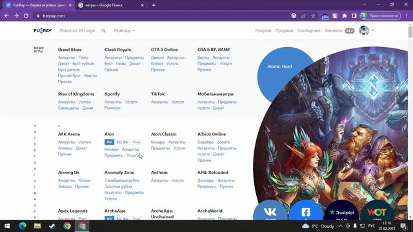This screenshot has width=413, height=232.
Task: Open the FunPay logo home link
Action: point(43,31)
